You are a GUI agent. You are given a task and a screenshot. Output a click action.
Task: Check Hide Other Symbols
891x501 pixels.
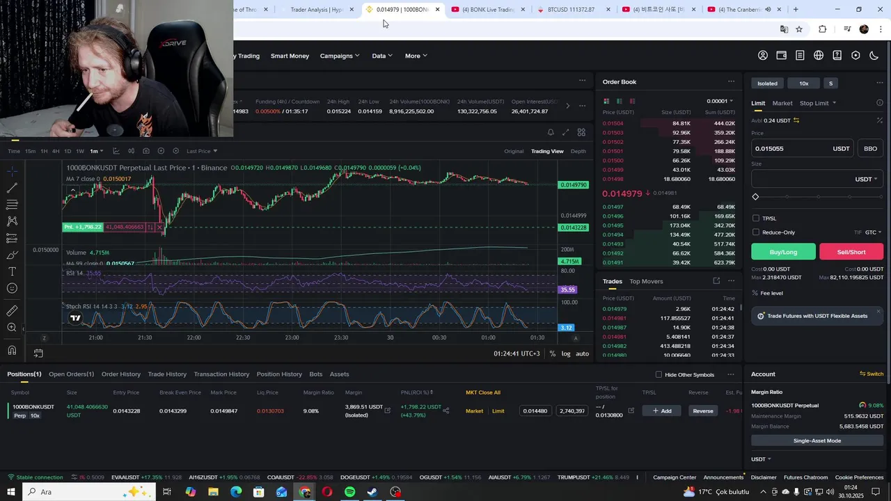(x=659, y=374)
